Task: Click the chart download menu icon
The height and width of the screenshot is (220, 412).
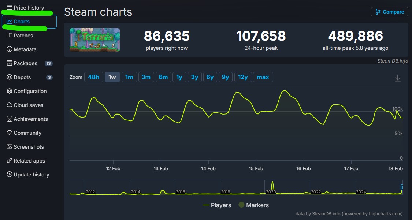Action: coord(398,78)
